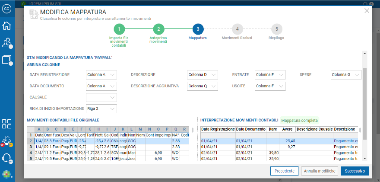
Task: Open the clients icon in sidebar
Action: (x=6, y=43)
